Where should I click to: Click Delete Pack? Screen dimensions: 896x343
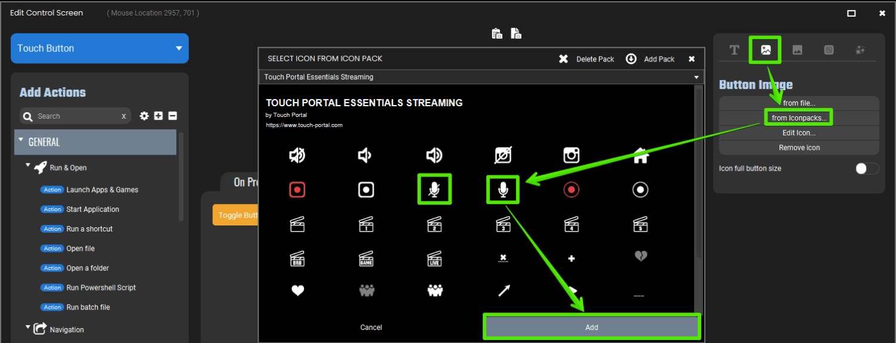(x=587, y=59)
